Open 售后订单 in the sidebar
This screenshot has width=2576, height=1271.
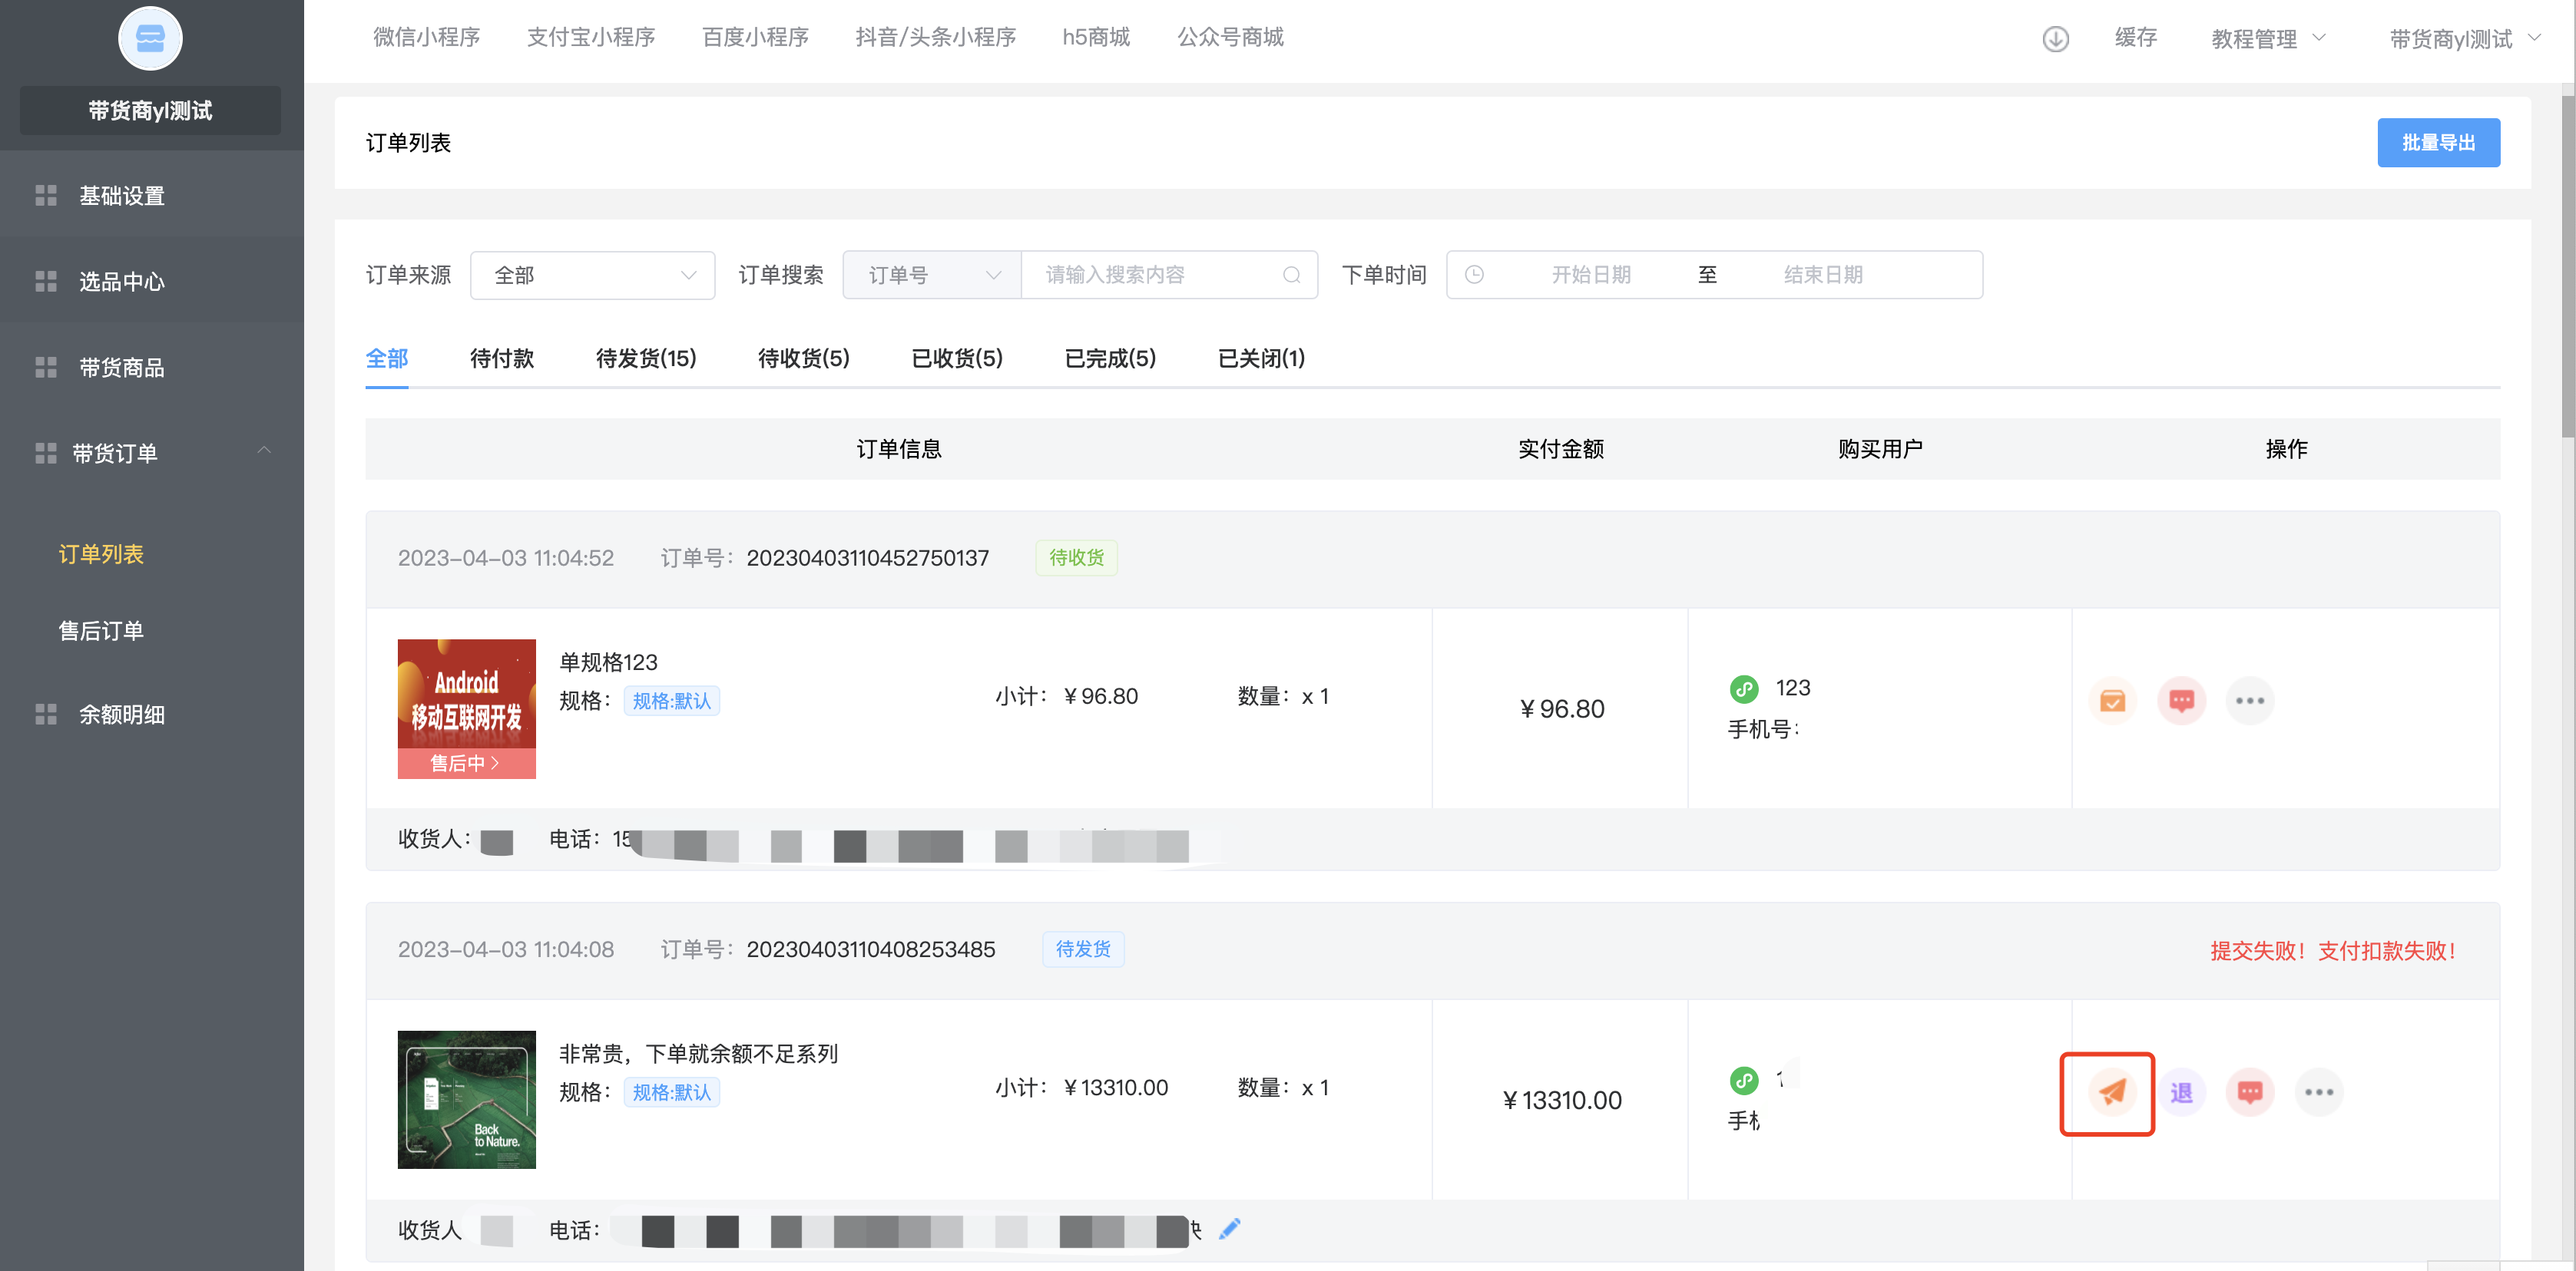point(101,630)
